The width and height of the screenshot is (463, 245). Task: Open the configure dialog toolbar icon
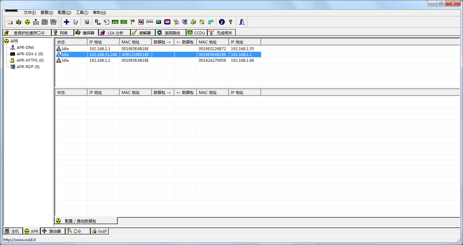coord(86,22)
